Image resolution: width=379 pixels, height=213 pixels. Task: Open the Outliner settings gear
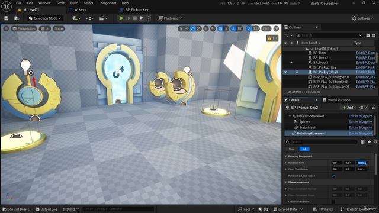[x=374, y=35]
